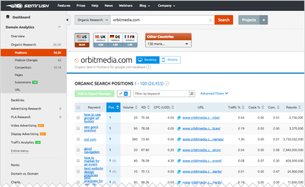Click Add to Export Manager button
Viewport: 305px width, 187px height.
pos(95,93)
